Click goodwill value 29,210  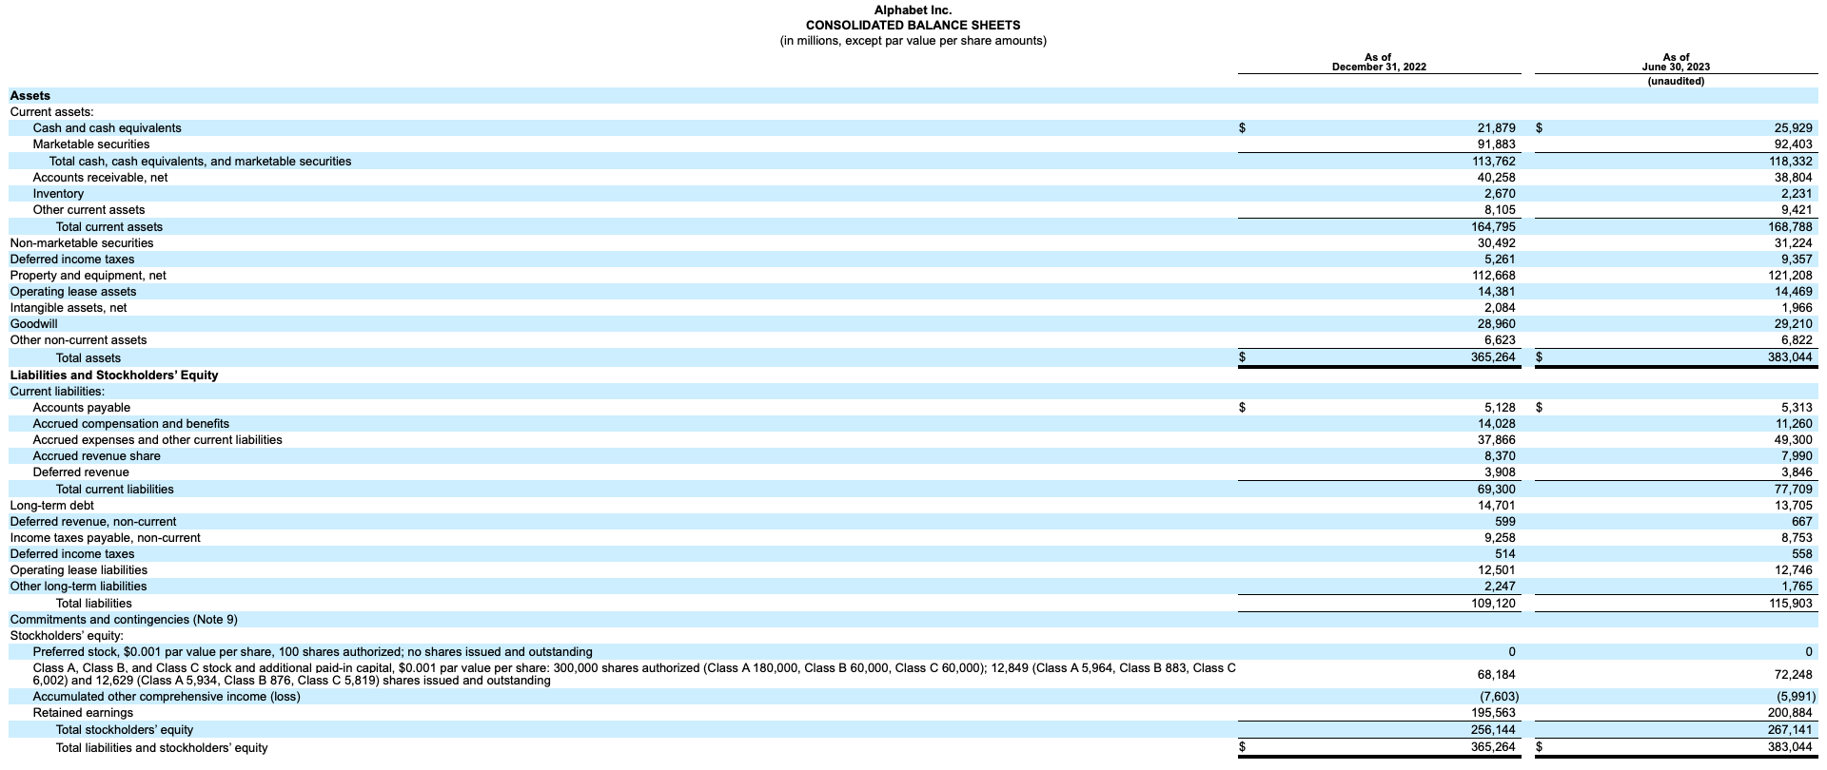(x=1793, y=324)
